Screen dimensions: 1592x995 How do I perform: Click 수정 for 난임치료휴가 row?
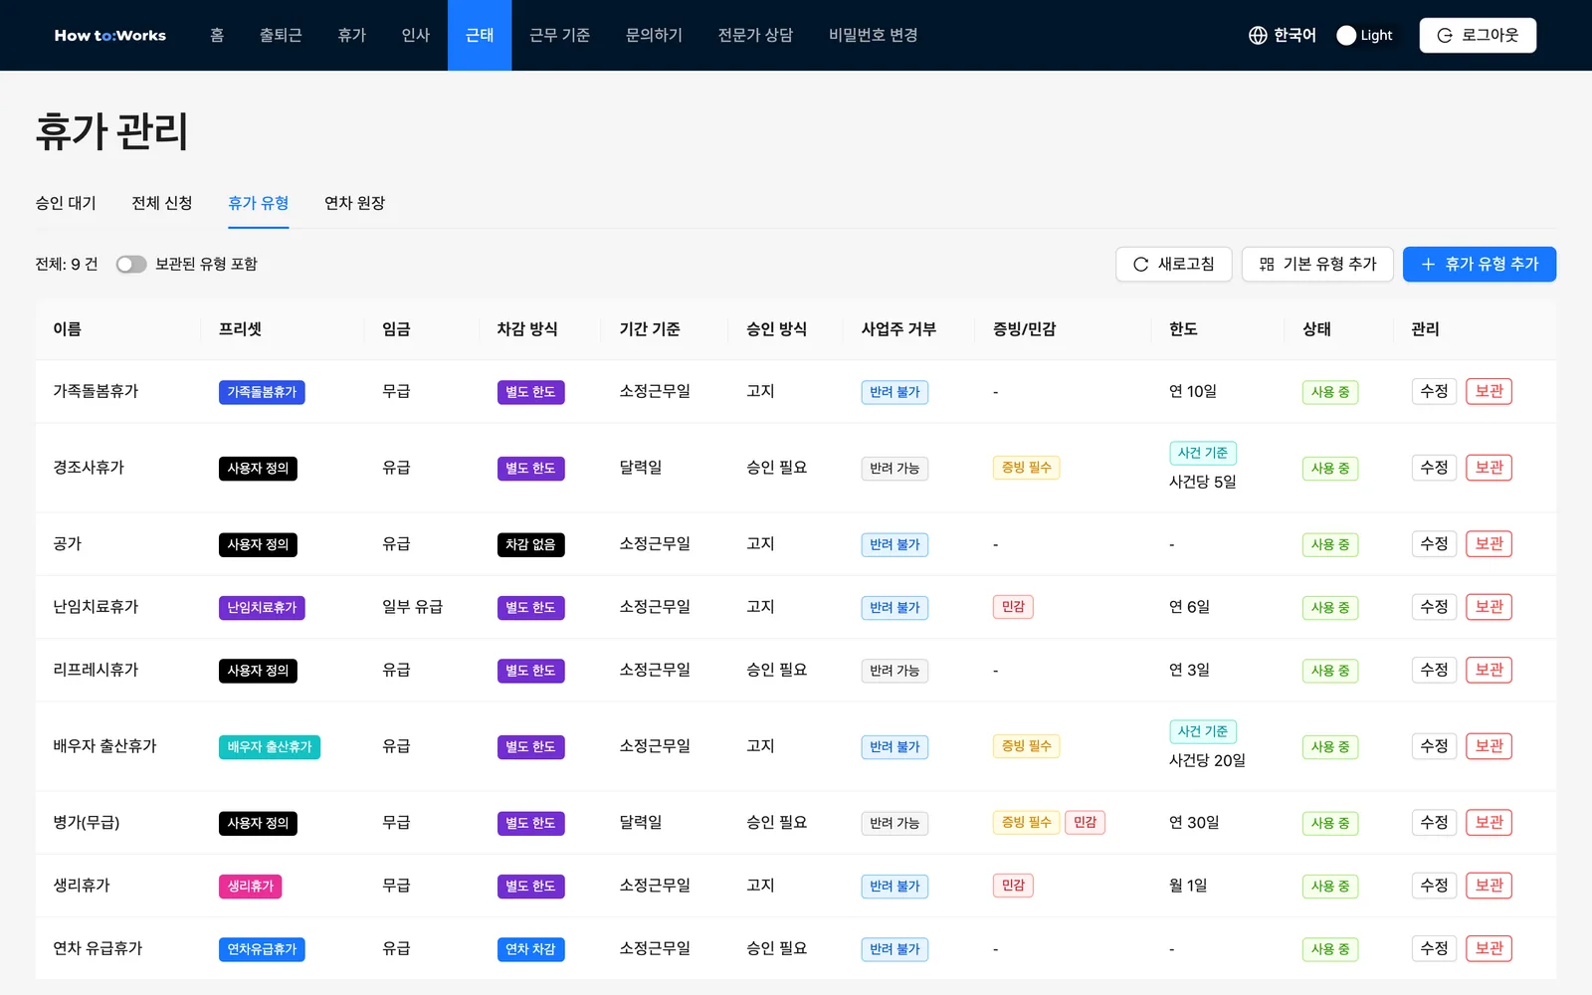(1434, 607)
